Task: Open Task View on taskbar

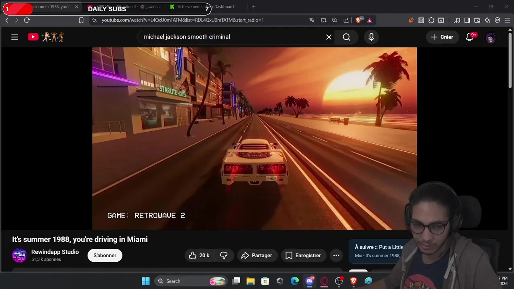Action: pyautogui.click(x=236, y=281)
